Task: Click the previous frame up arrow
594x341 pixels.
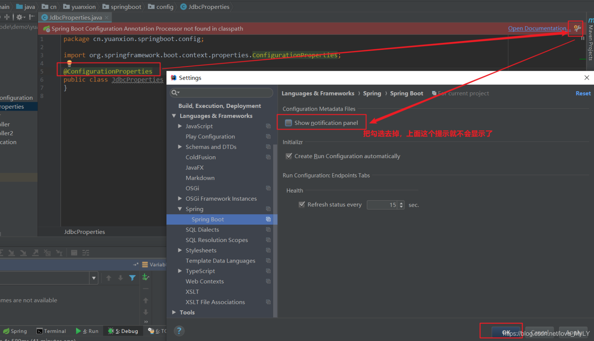Action: pos(108,278)
